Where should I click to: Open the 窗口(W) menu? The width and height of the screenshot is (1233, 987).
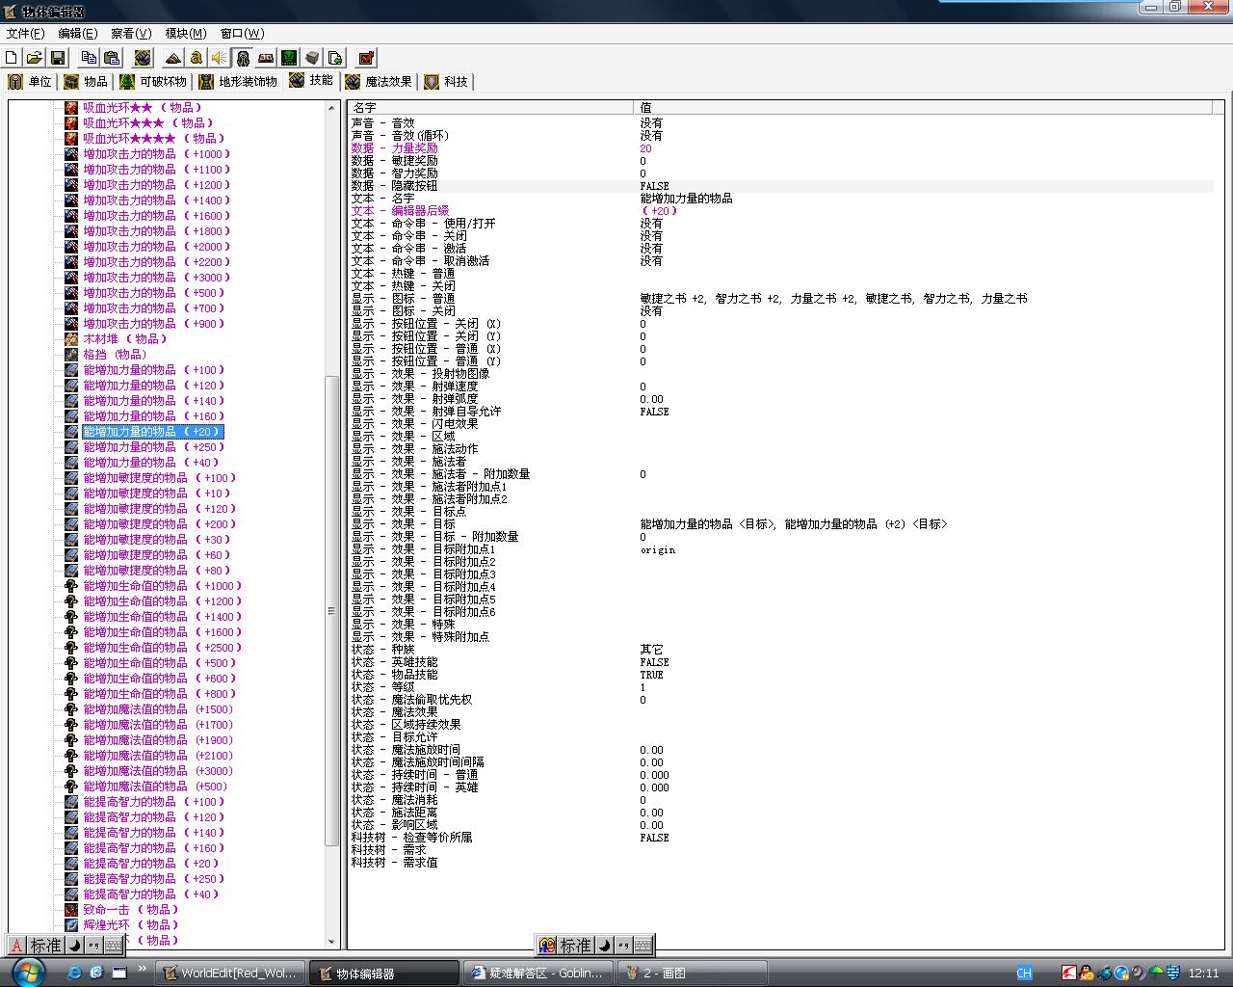pos(242,33)
